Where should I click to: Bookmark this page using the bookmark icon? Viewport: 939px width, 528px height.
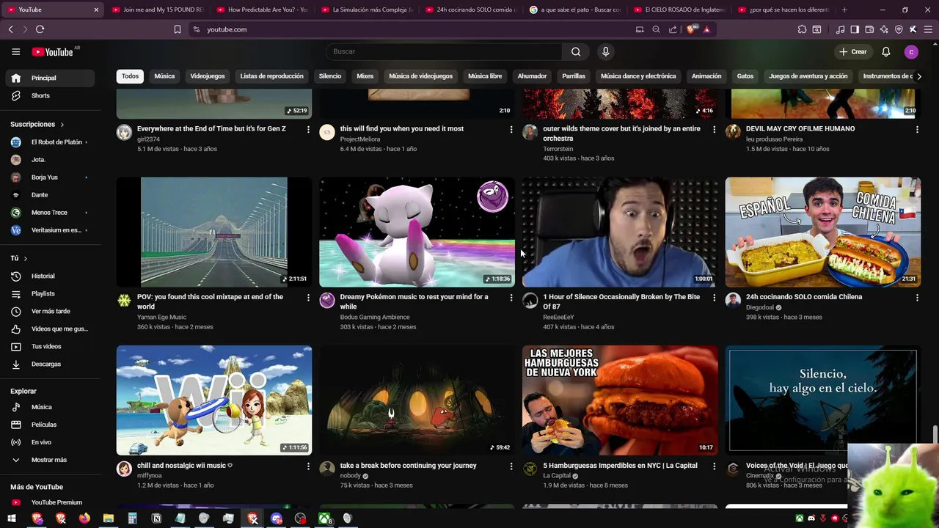click(x=178, y=29)
